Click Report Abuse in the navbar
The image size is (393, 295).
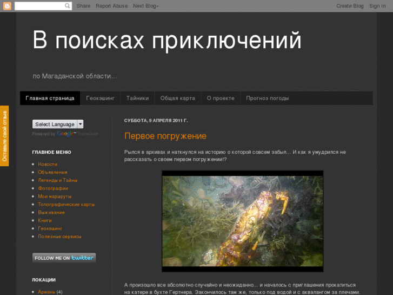tap(111, 6)
